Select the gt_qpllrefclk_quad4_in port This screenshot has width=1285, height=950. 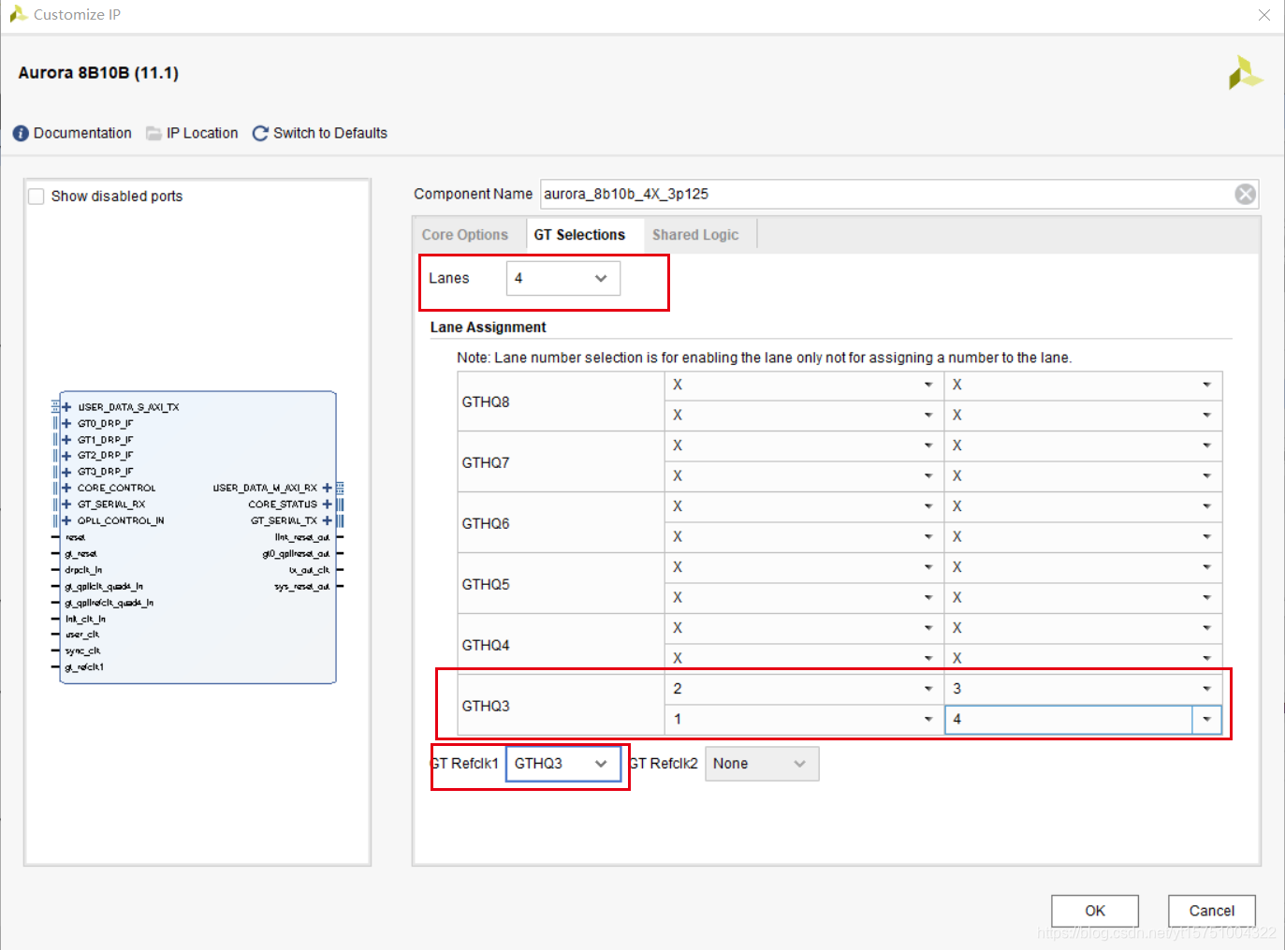pyautogui.click(x=109, y=603)
